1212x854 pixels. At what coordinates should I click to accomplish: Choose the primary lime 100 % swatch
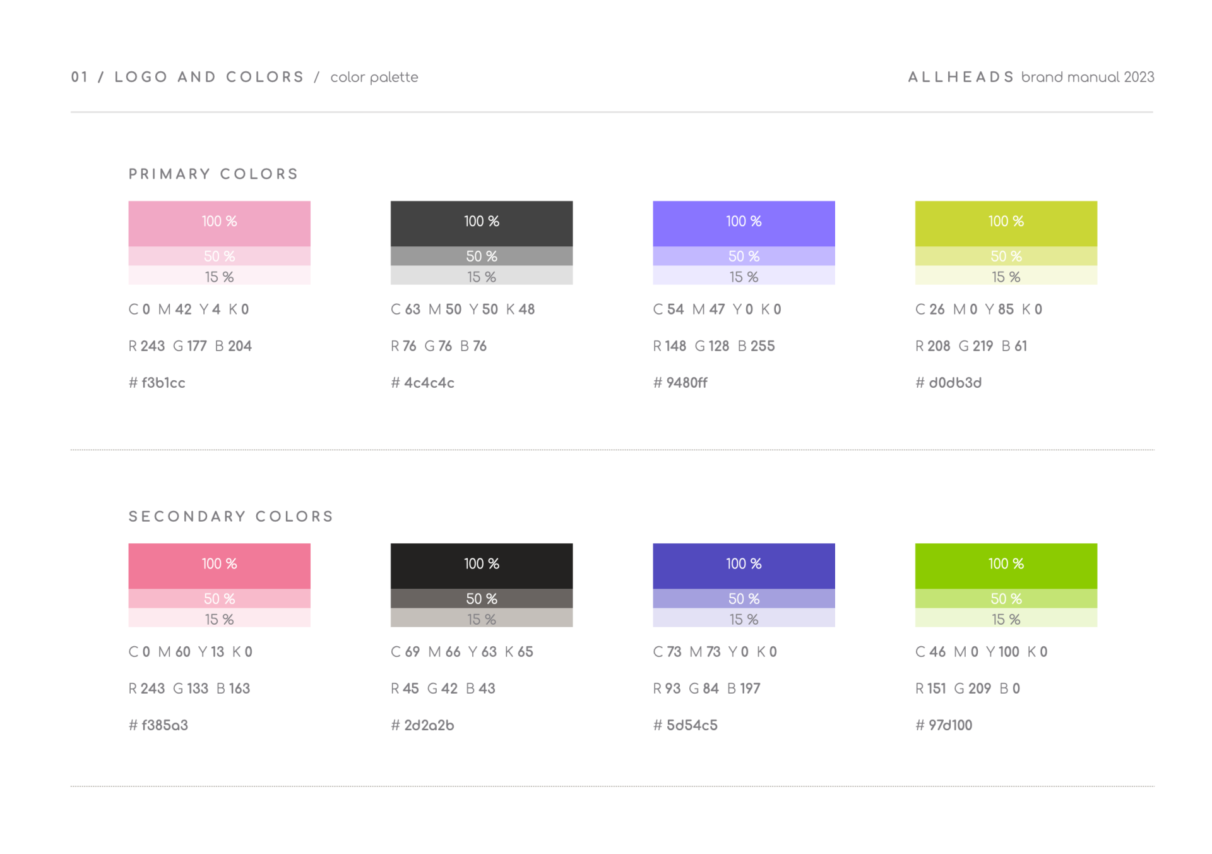1006,223
